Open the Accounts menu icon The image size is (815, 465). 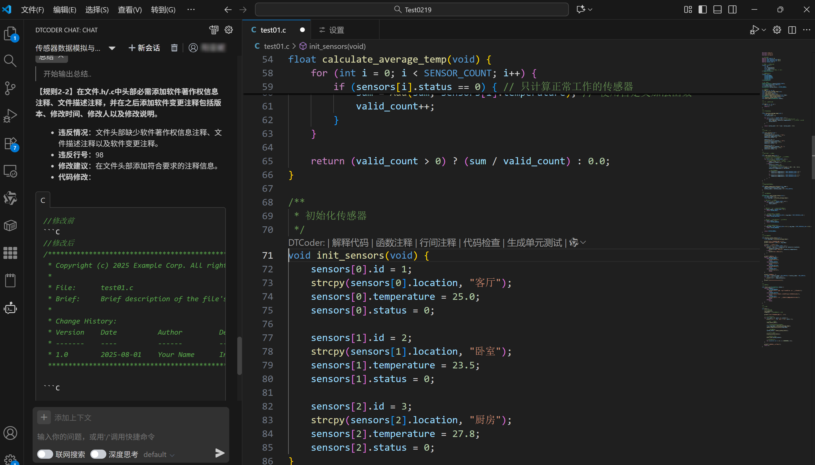[10, 433]
